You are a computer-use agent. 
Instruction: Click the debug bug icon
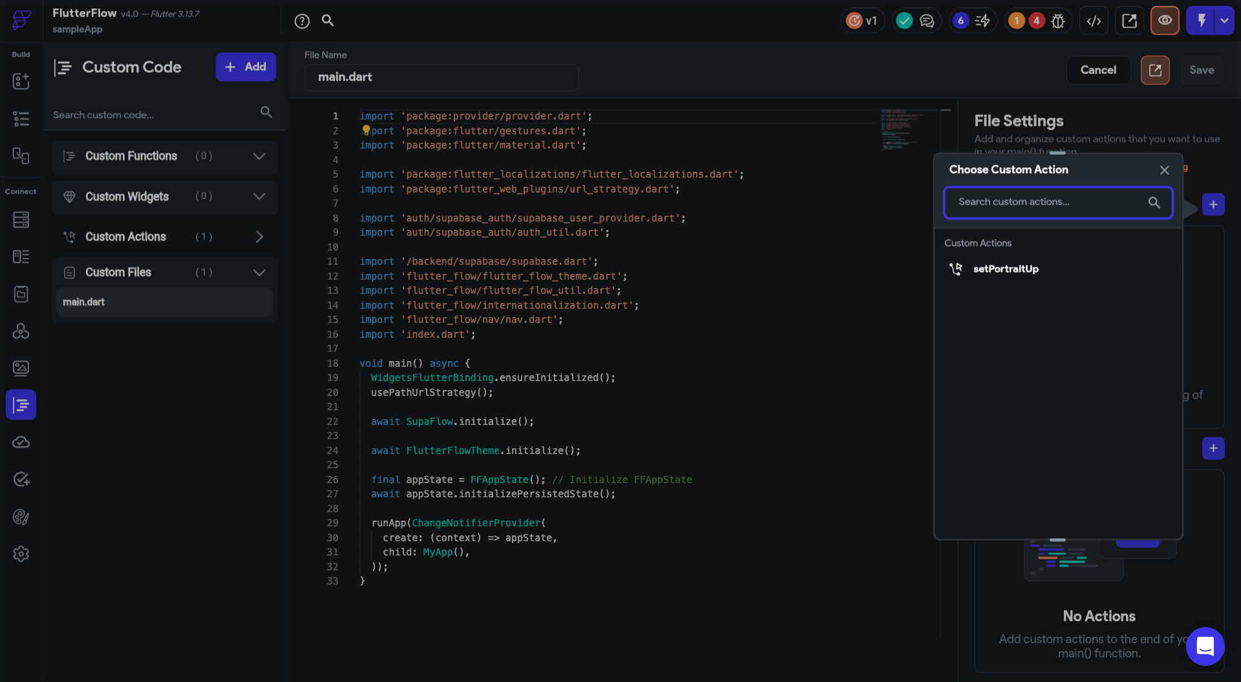1058,21
